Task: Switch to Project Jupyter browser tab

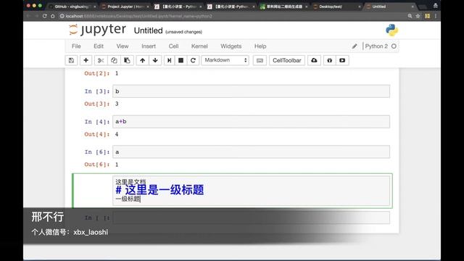Action: 125,7
